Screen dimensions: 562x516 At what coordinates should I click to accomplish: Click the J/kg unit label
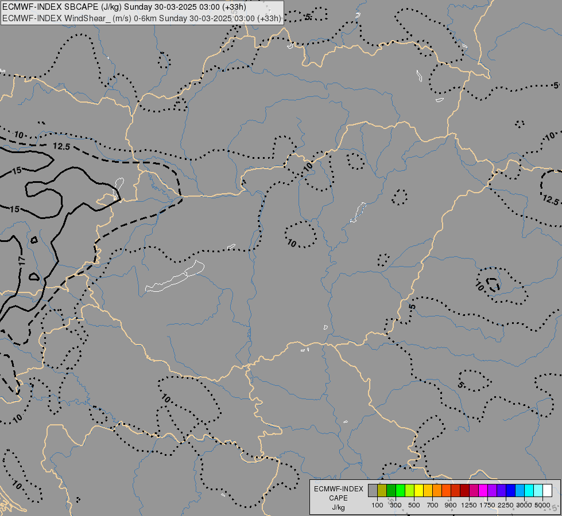coord(338,507)
